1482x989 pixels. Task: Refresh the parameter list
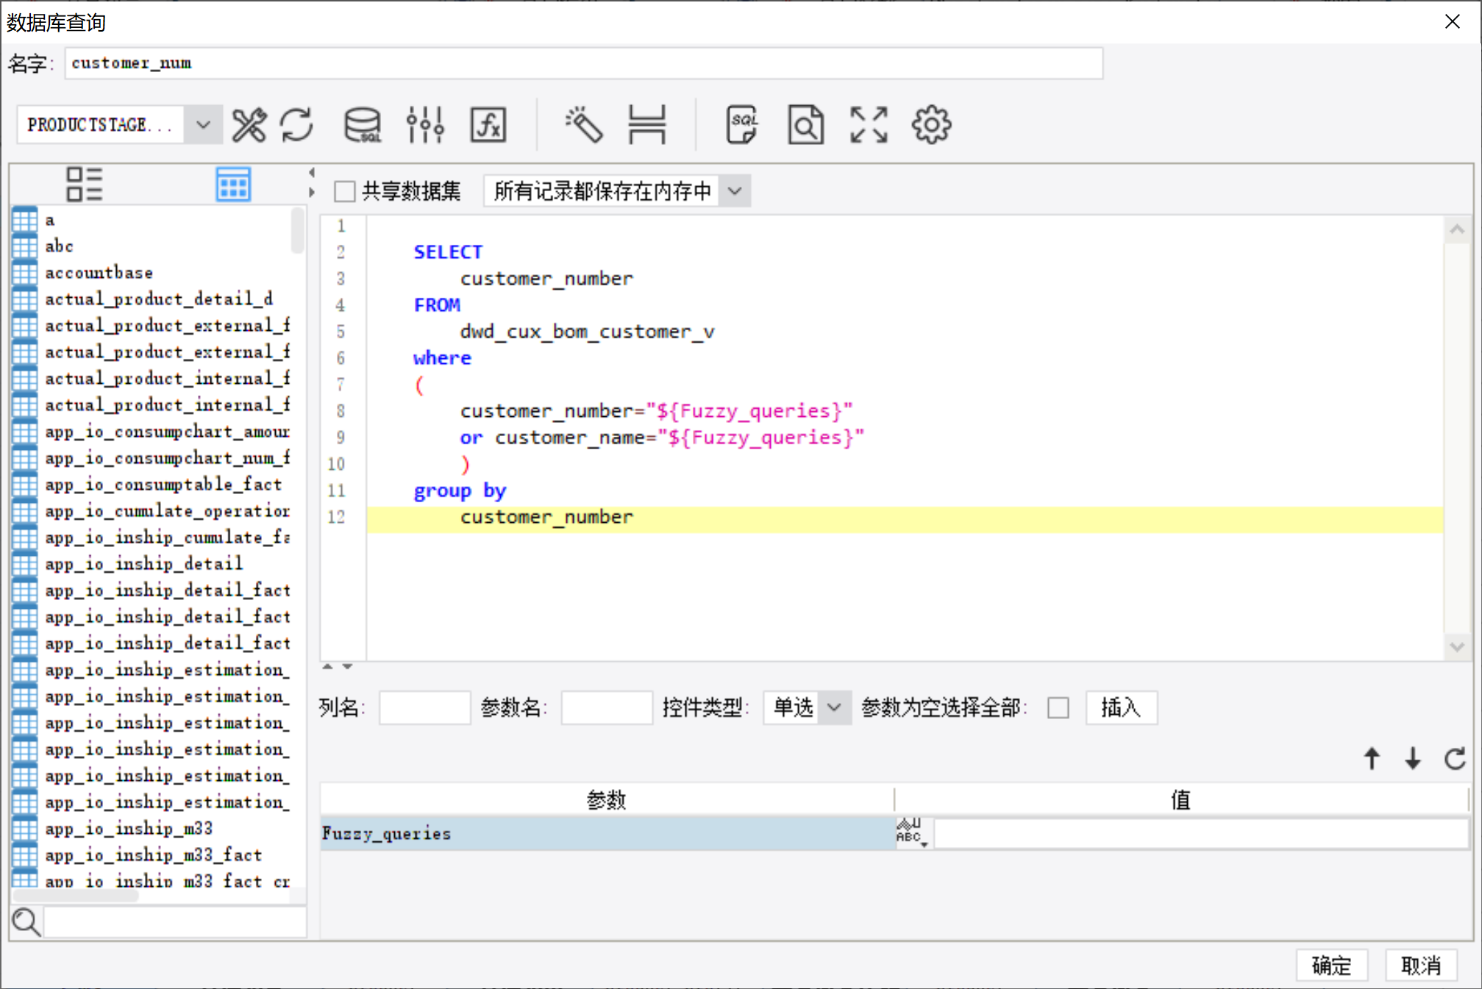click(1455, 758)
